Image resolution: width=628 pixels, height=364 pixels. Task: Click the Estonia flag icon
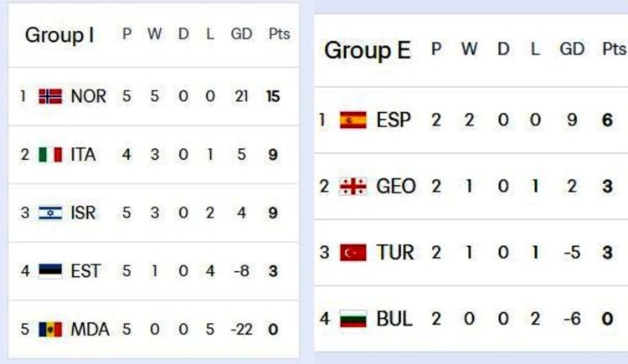[50, 271]
